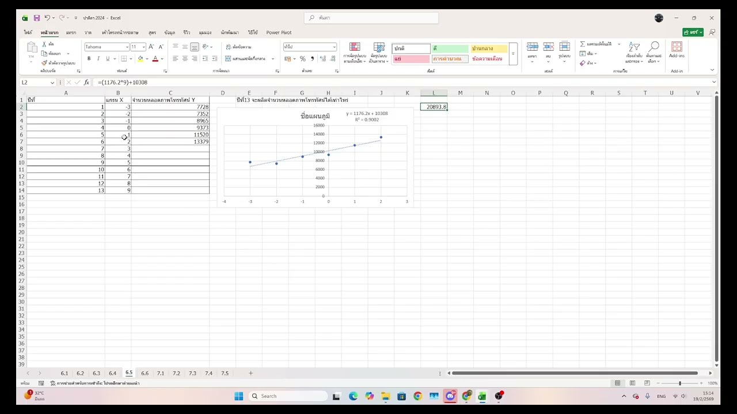This screenshot has height=414, width=737.
Task: Click the Copy icon in clipboard group
Action: [x=44, y=53]
